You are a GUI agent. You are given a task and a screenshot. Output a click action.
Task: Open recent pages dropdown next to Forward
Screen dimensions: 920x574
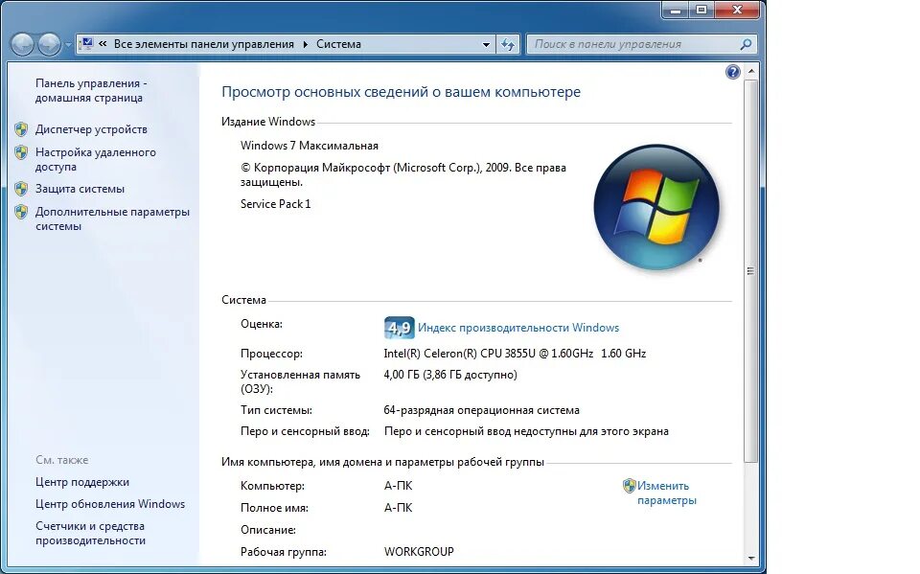tap(68, 45)
